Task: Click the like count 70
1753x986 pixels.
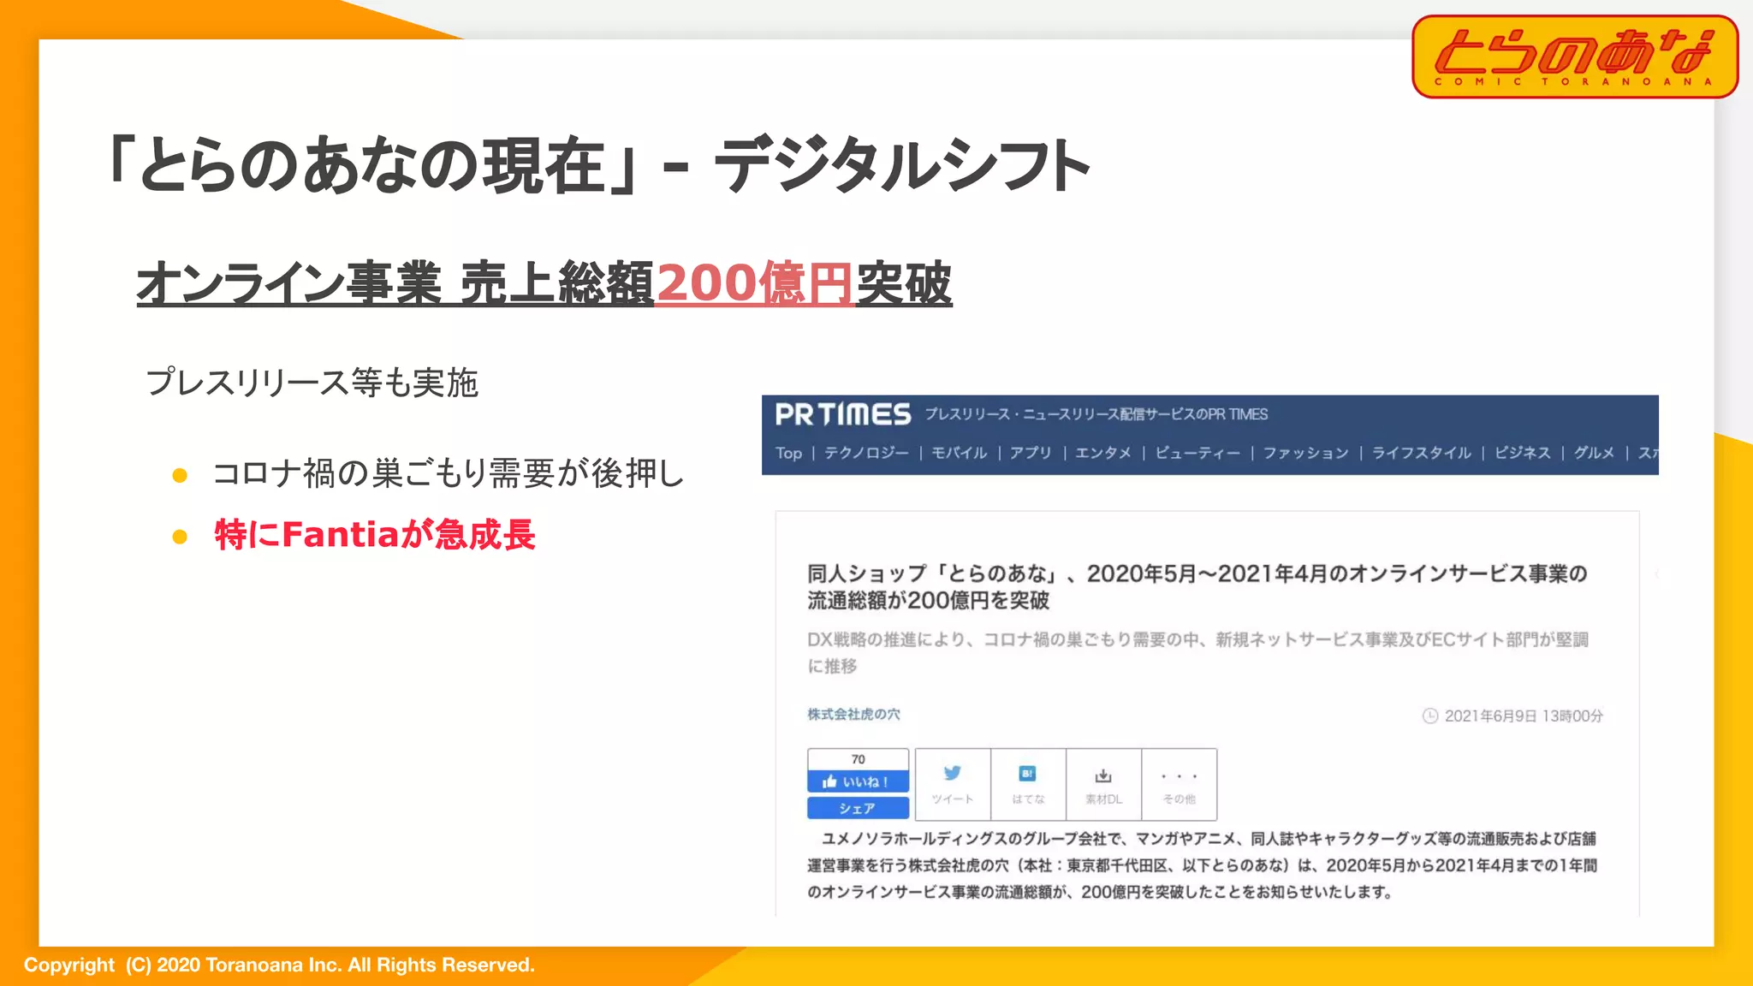Action: click(x=858, y=759)
